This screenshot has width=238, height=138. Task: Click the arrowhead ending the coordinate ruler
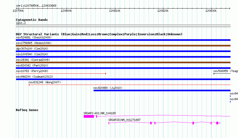(x=229, y=8)
